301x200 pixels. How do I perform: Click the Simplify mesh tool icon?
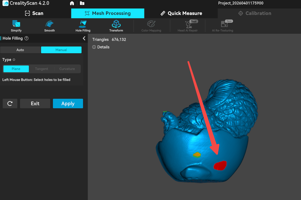coord(16,24)
